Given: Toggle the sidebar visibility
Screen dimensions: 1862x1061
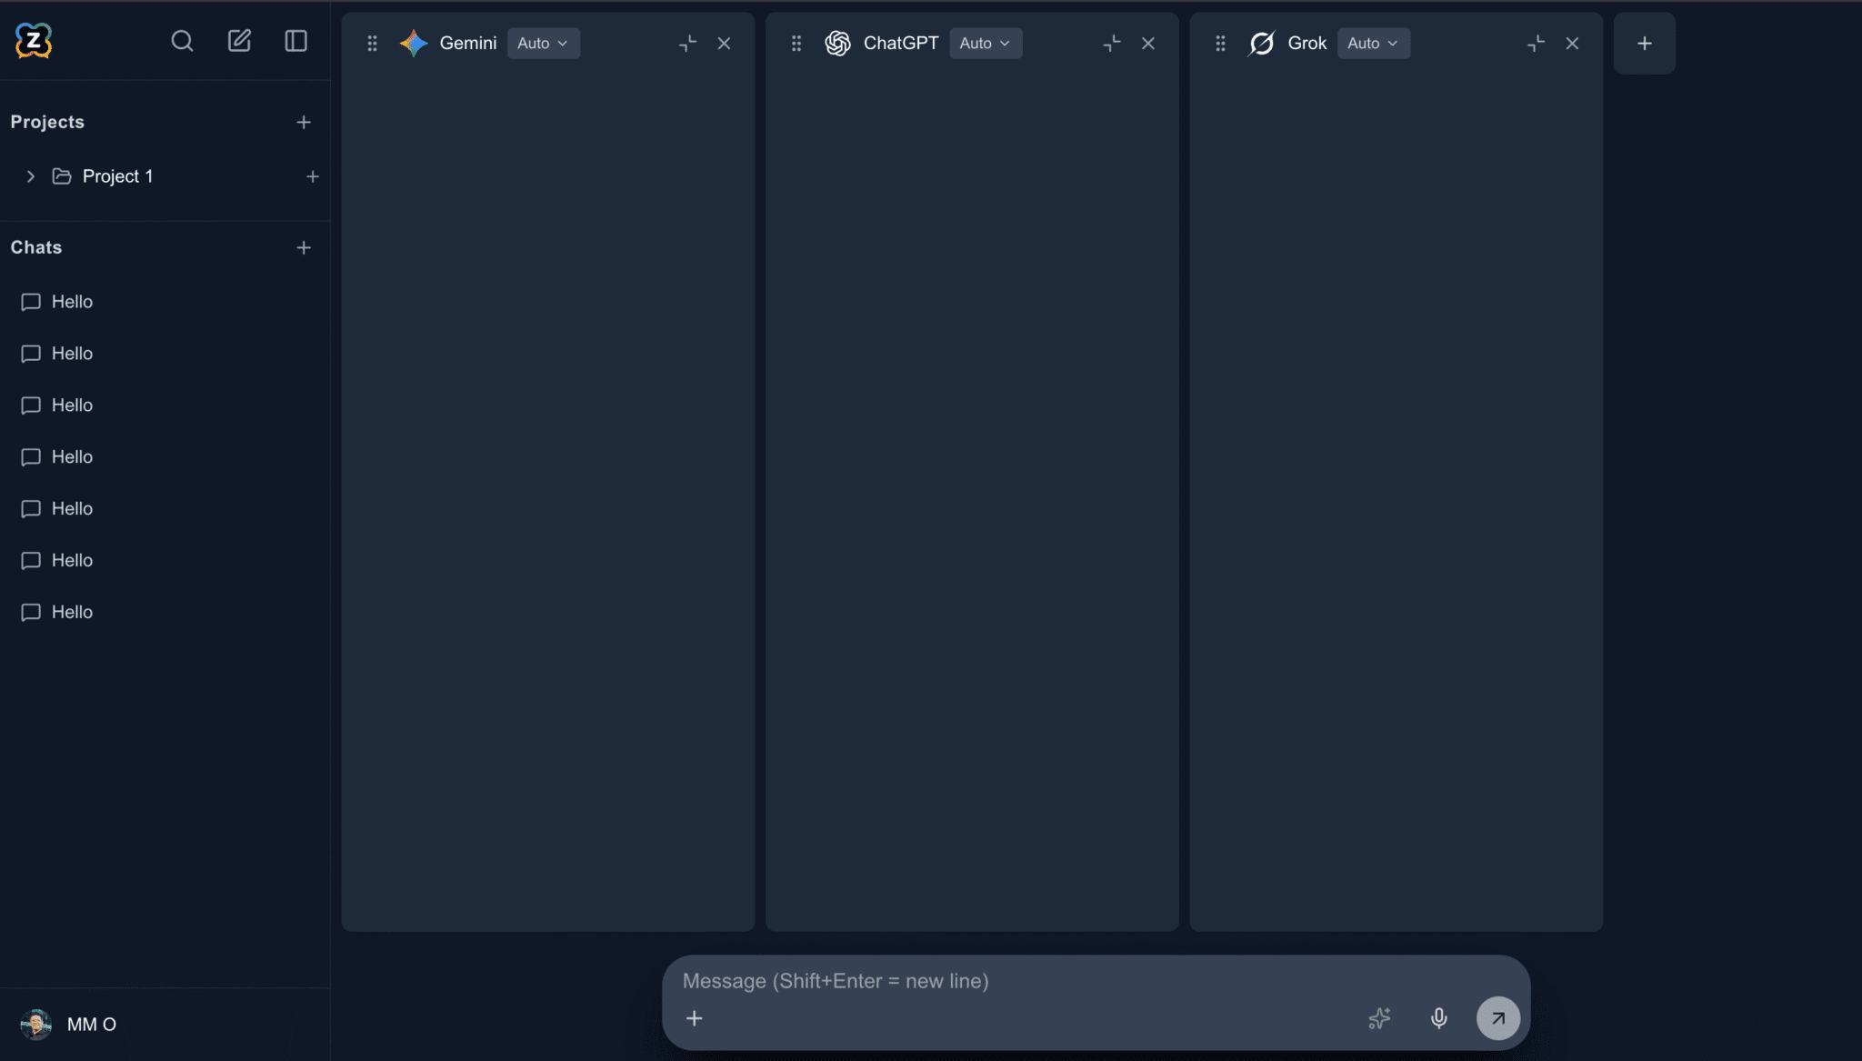Looking at the screenshot, I should pos(296,41).
